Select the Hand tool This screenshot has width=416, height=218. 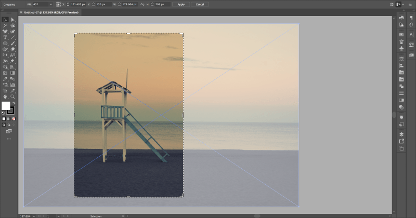pos(5,97)
